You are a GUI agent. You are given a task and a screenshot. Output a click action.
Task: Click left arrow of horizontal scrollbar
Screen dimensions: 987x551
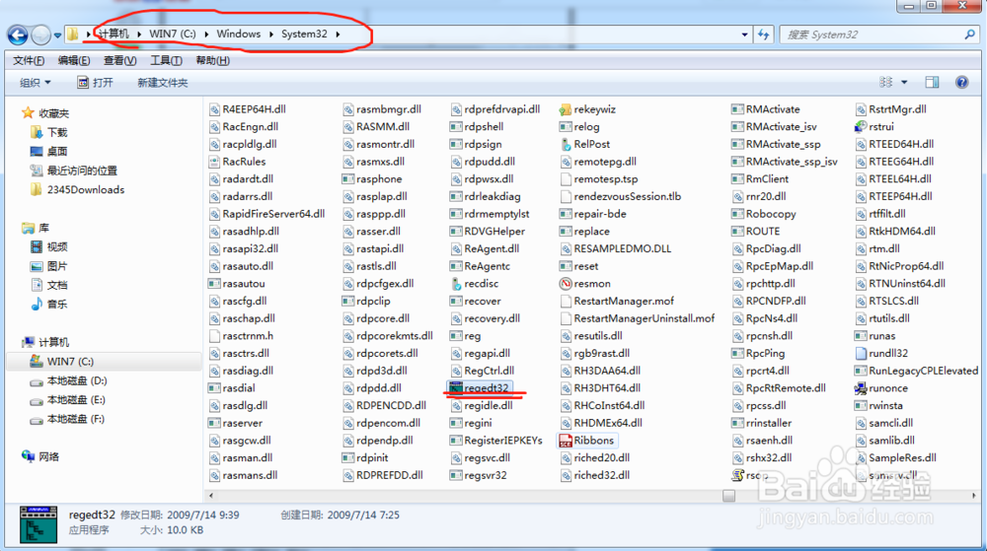pyautogui.click(x=211, y=496)
